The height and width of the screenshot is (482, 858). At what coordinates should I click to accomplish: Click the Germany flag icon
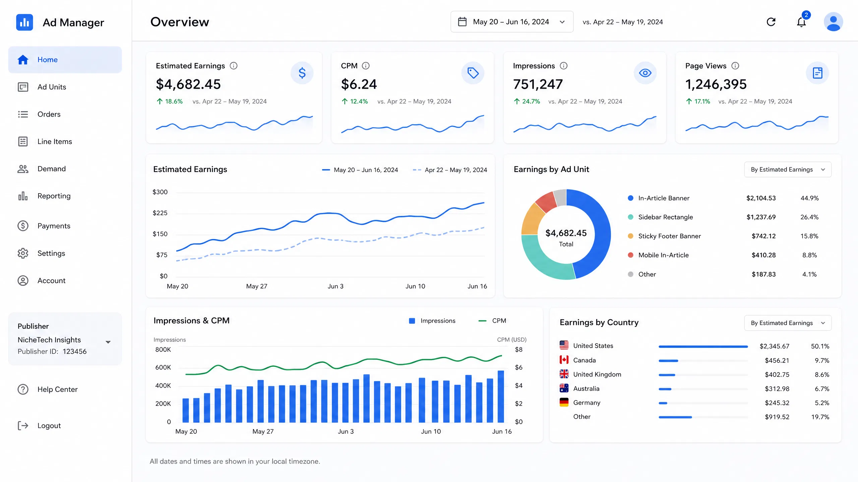coord(564,402)
